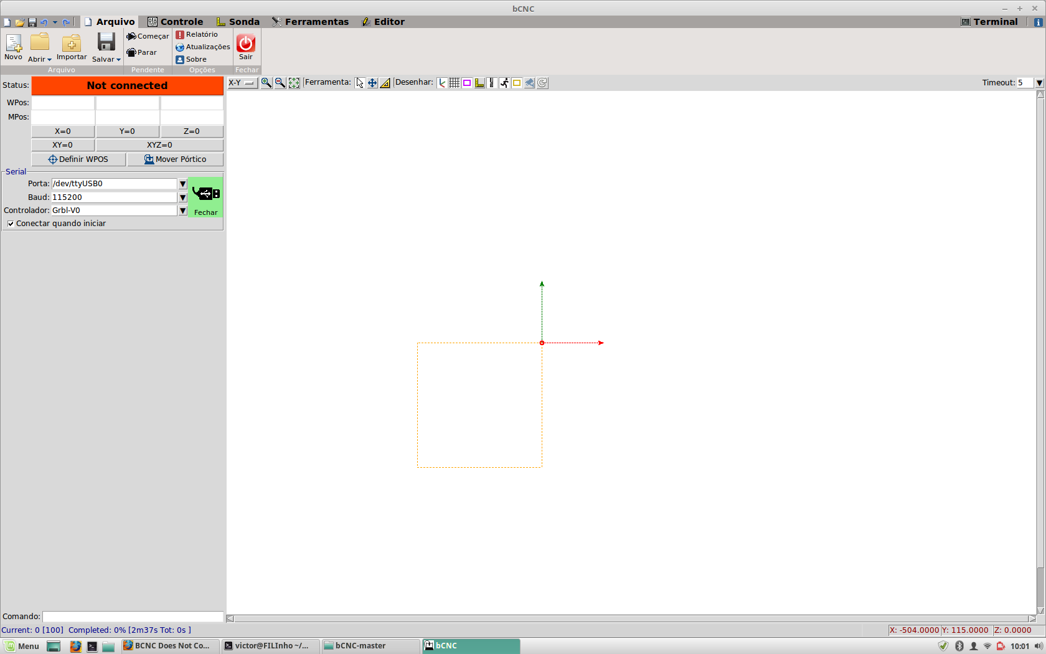Toggle yellow workarea rectangle display
Image resolution: width=1046 pixels, height=654 pixels.
[x=517, y=83]
